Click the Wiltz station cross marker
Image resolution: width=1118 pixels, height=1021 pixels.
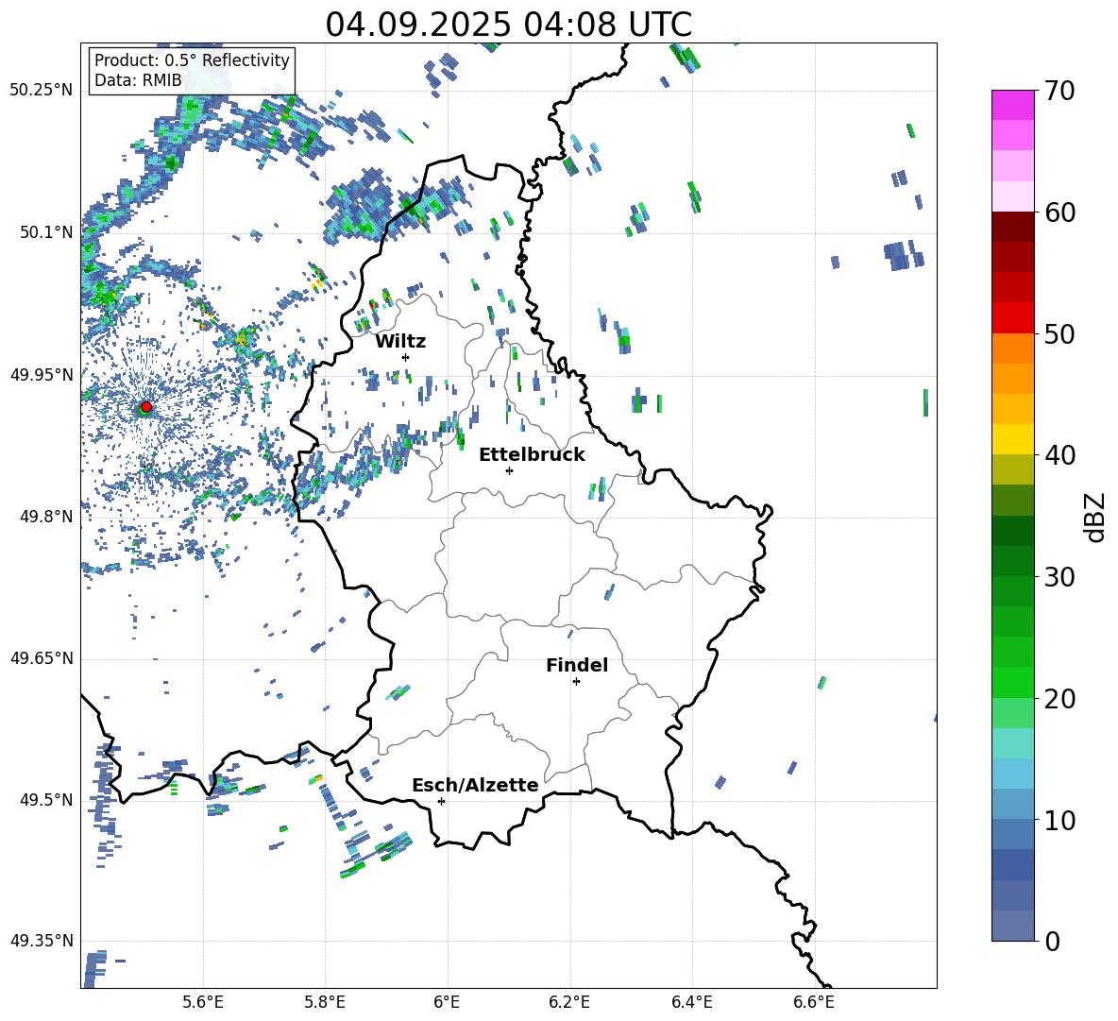pyautogui.click(x=406, y=357)
